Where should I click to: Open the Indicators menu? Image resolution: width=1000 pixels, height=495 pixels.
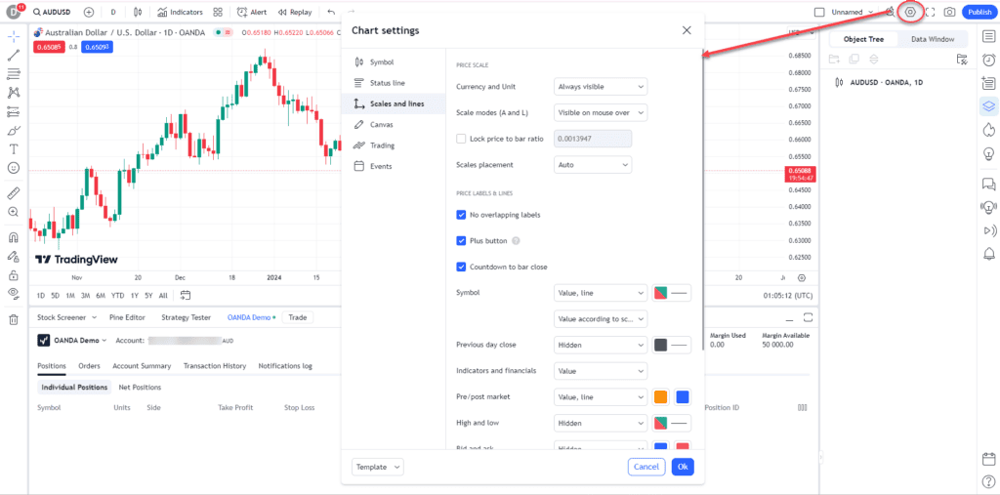180,12
